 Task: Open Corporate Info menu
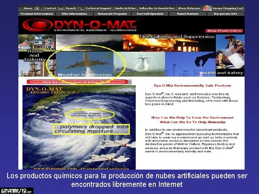[x=226, y=14]
